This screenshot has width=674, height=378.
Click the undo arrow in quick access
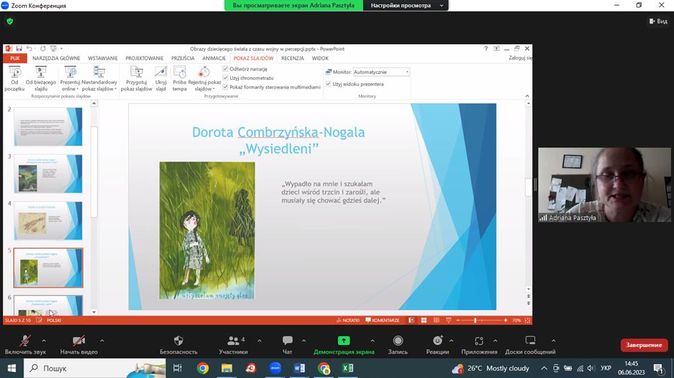point(30,48)
